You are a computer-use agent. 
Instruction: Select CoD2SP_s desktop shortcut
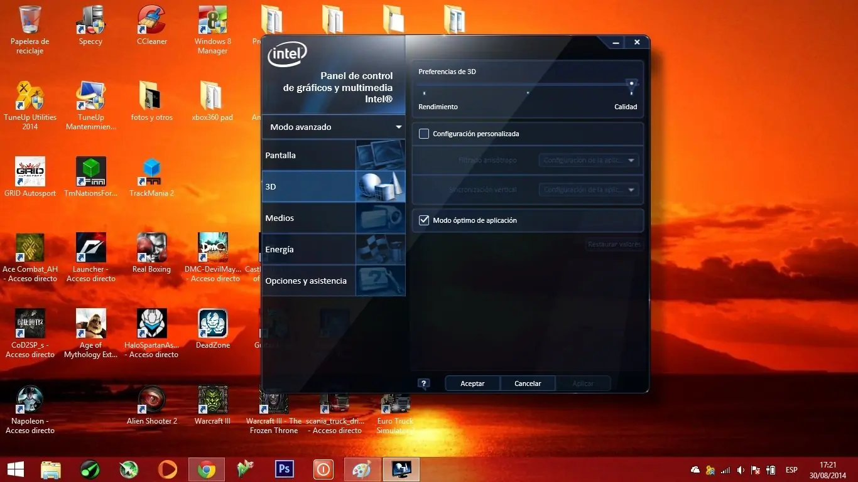[30, 334]
